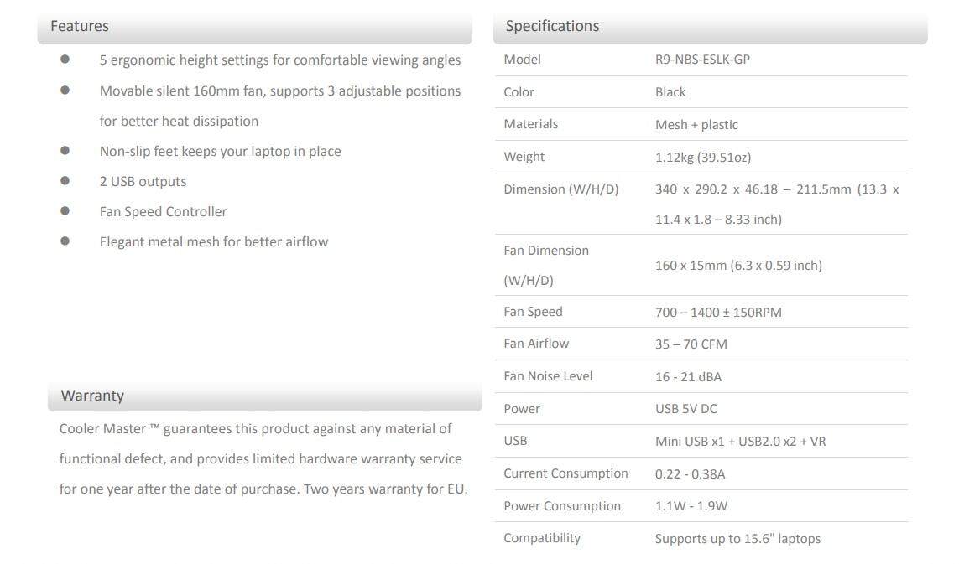Click the Weight value 1.12kg
The width and height of the screenshot is (959, 564).
(x=703, y=158)
